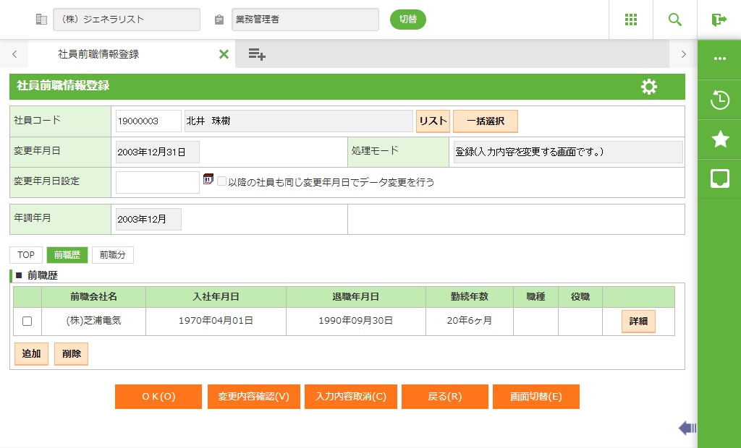This screenshot has height=448, width=741.
Task: Enable 以降の社員も同じ変更年月日 checkbox
Action: coord(222,182)
